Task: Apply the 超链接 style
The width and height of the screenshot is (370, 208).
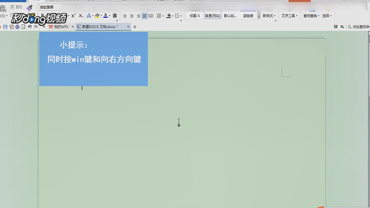Action: 248,16
